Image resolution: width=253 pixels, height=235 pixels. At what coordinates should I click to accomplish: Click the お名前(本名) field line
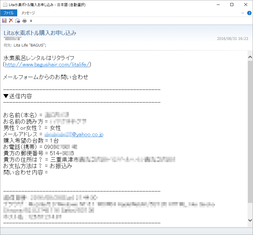[36, 115]
